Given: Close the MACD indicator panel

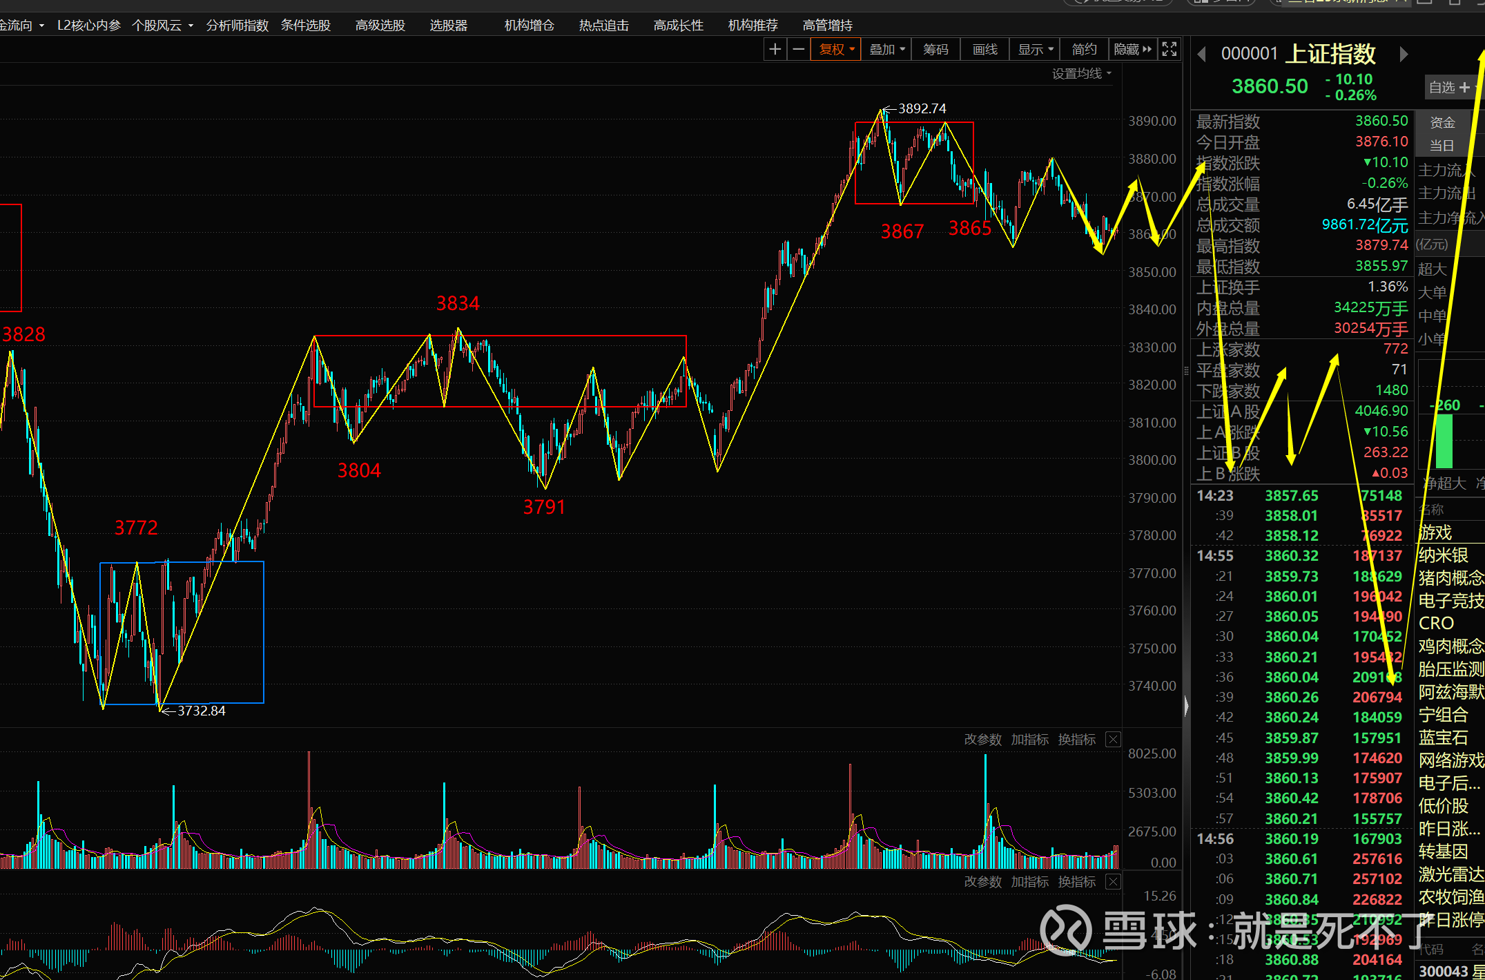Looking at the screenshot, I should (1113, 882).
